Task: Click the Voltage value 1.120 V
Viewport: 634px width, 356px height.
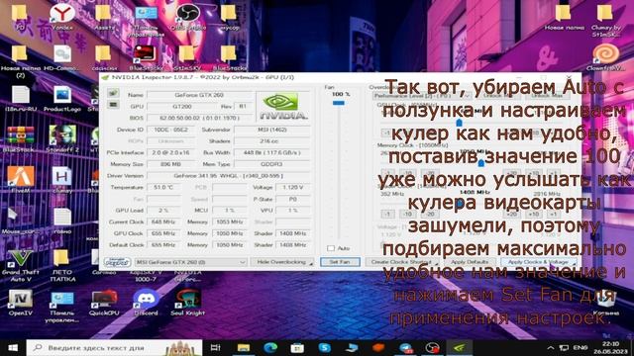Action: (293, 187)
